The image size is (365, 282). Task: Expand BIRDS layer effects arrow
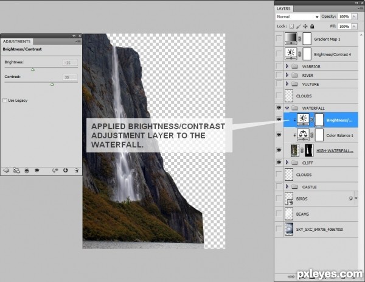click(x=356, y=199)
